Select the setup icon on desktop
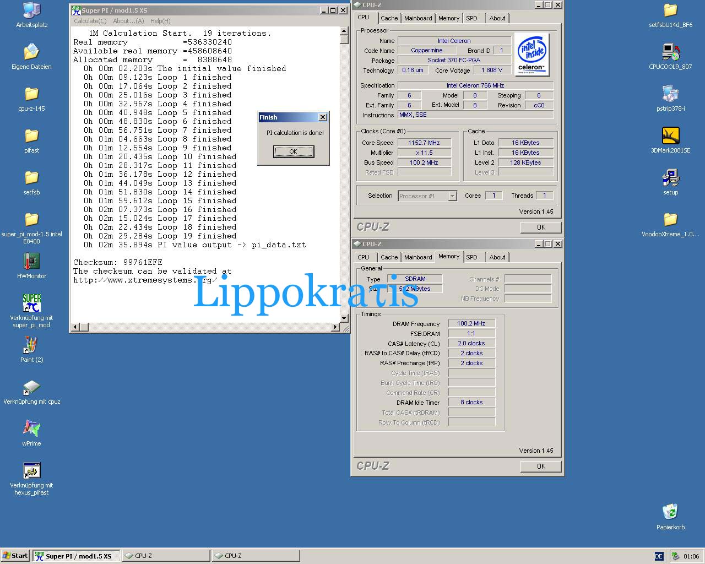 pyautogui.click(x=670, y=178)
